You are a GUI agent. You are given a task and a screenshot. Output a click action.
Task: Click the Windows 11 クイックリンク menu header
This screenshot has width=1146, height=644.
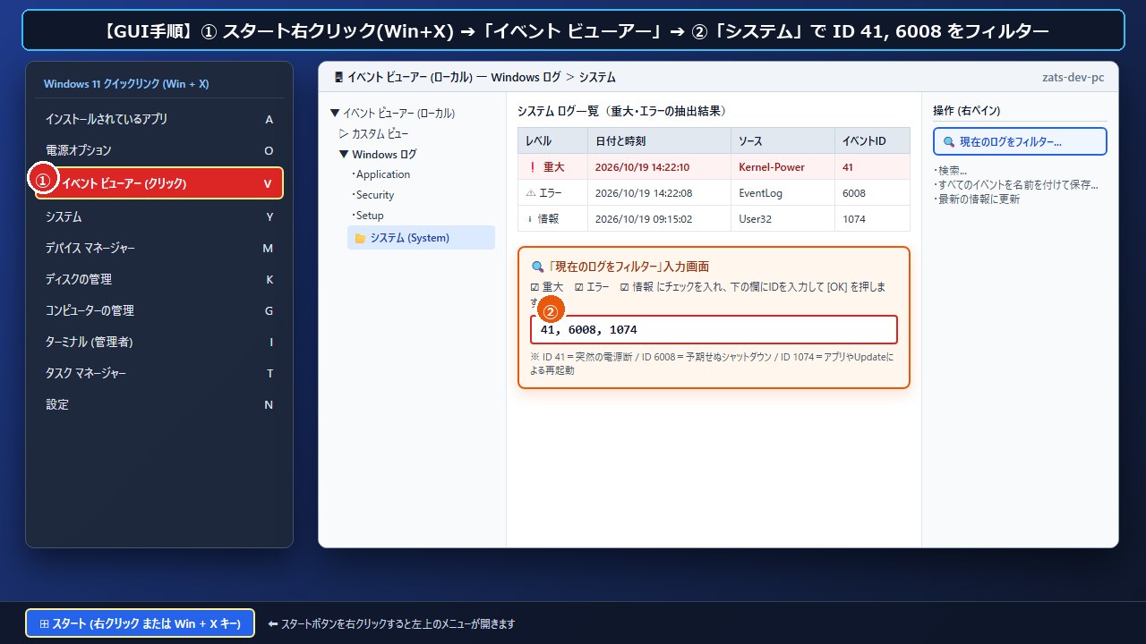coord(126,84)
